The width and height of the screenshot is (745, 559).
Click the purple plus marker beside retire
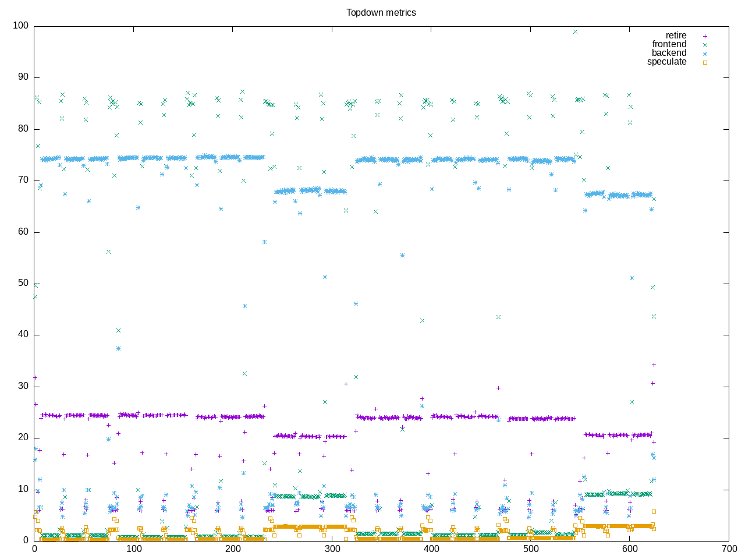[705, 36]
